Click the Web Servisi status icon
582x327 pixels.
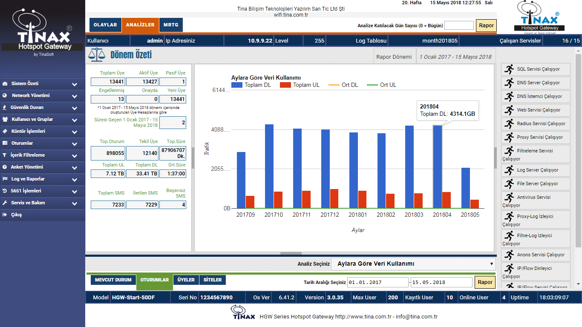tap(509, 110)
